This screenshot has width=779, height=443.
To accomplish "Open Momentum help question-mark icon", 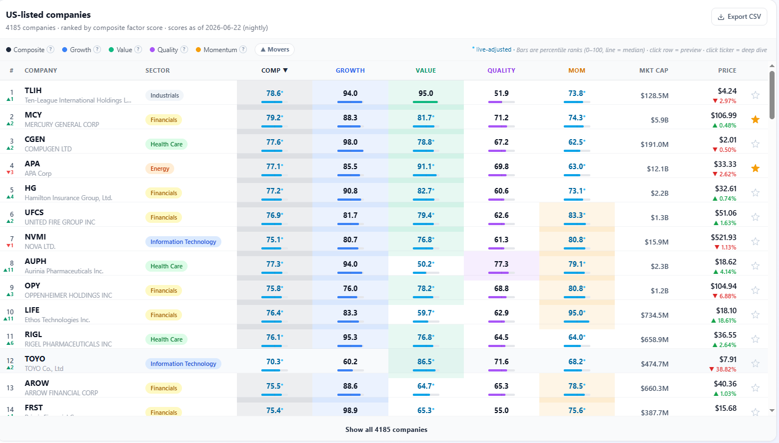I will coord(243,49).
